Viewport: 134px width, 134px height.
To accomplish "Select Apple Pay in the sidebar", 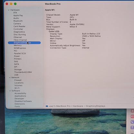I will [18, 15].
